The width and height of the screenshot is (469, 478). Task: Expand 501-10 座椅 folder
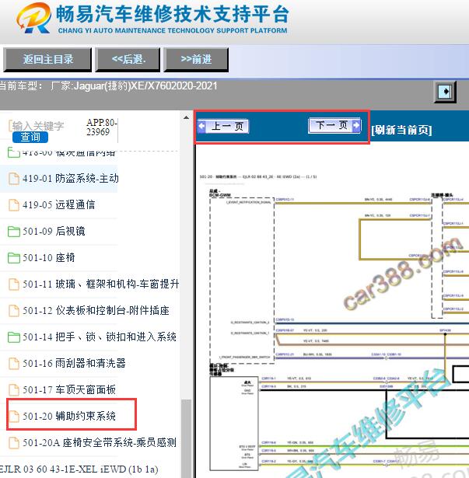[x=48, y=258]
